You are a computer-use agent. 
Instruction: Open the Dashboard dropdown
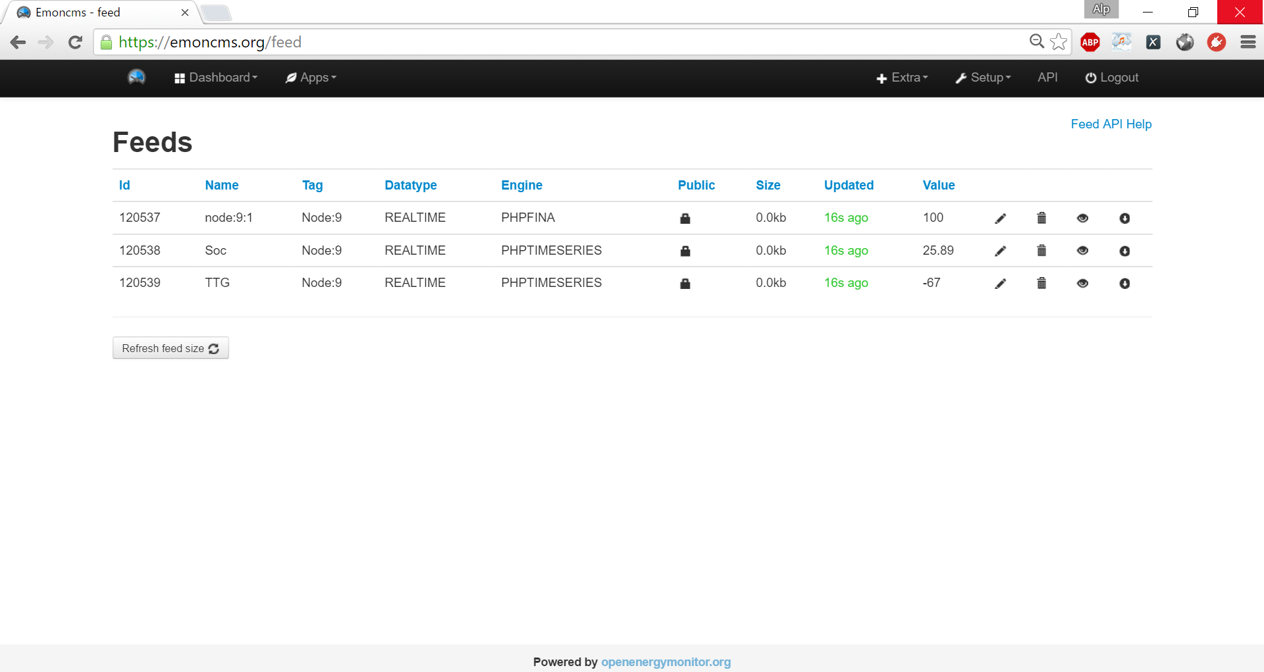215,77
